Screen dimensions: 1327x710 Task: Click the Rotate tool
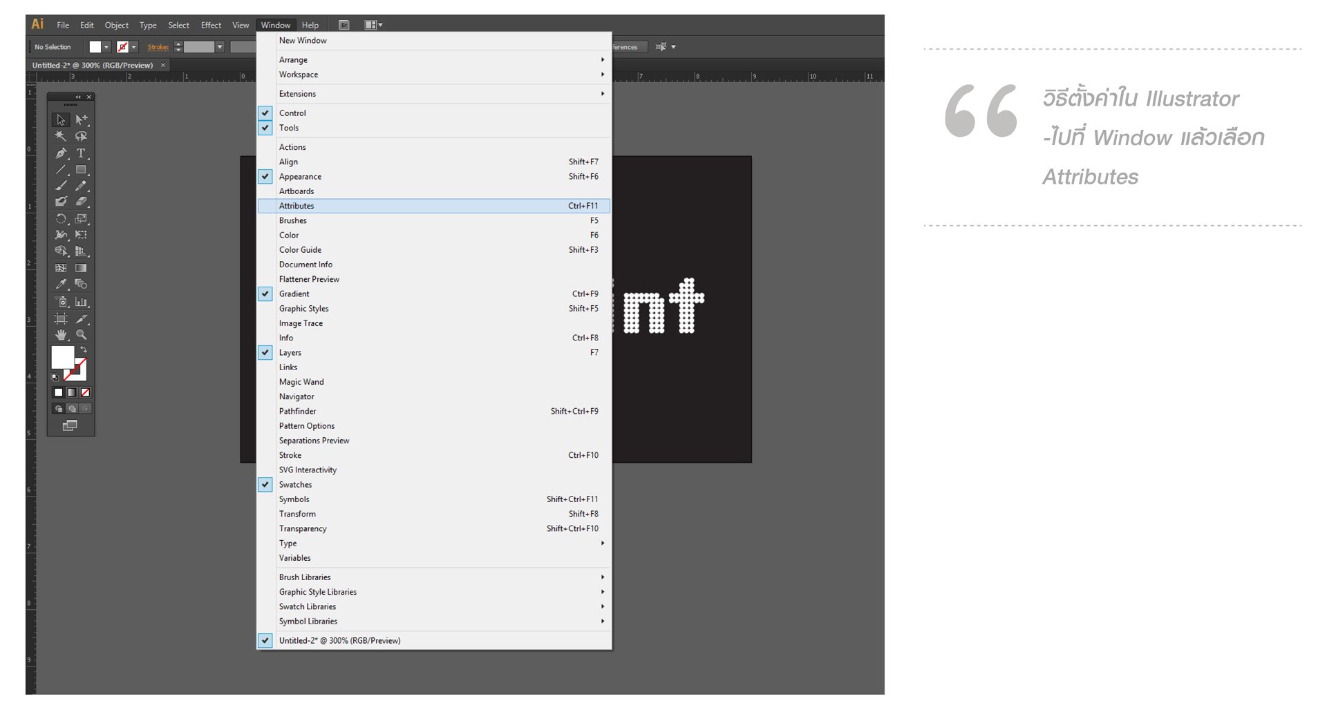click(x=61, y=219)
